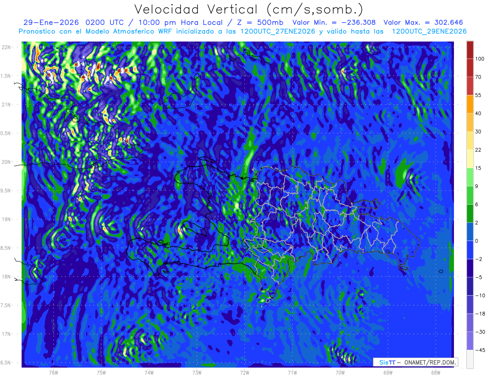Screen dimensions: 489x378
Task: Click the "55" value on the color bar
Action: point(479,95)
